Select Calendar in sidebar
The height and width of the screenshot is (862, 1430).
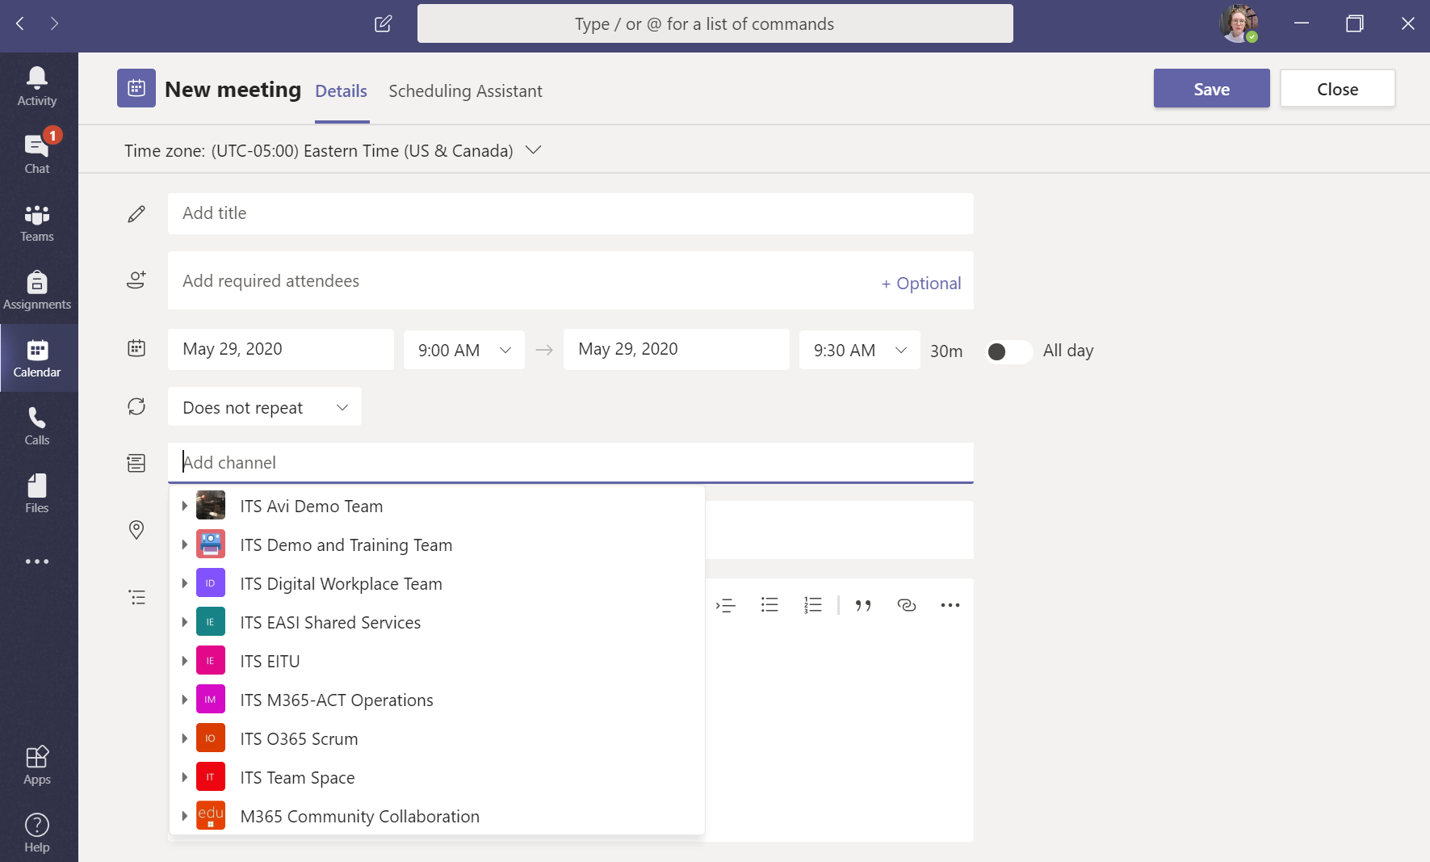pos(37,358)
